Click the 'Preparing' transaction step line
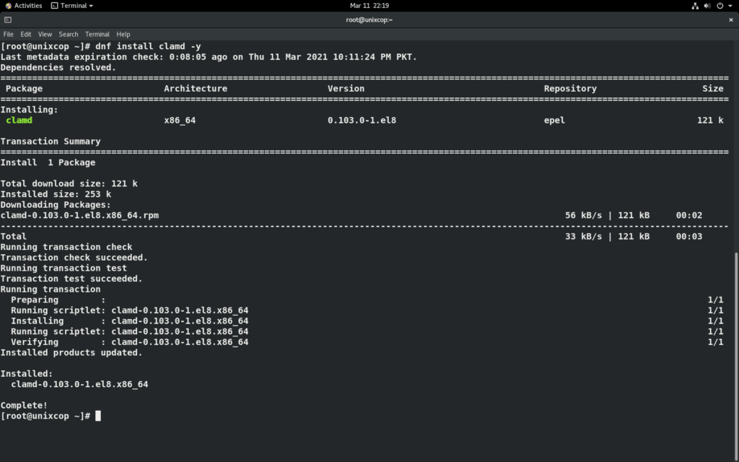The height and width of the screenshot is (462, 739). click(x=367, y=300)
